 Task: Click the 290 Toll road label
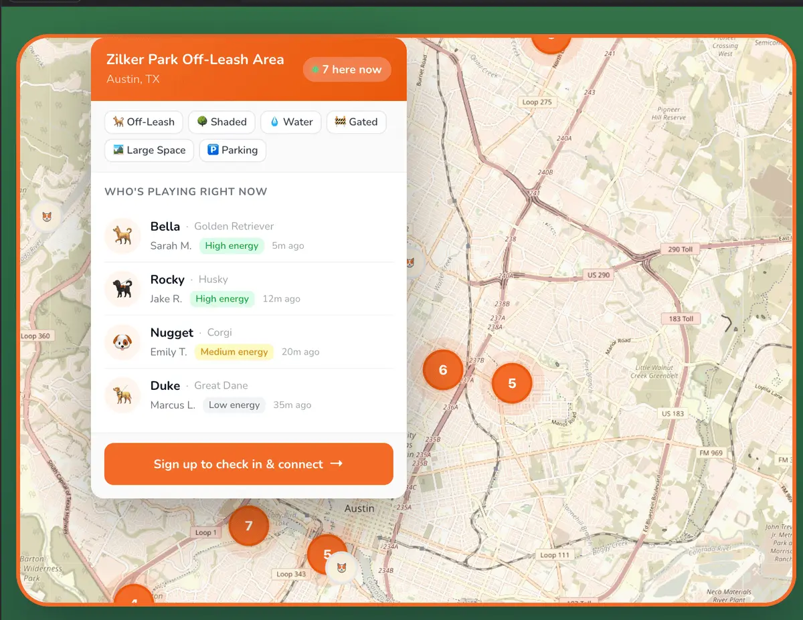(x=680, y=249)
